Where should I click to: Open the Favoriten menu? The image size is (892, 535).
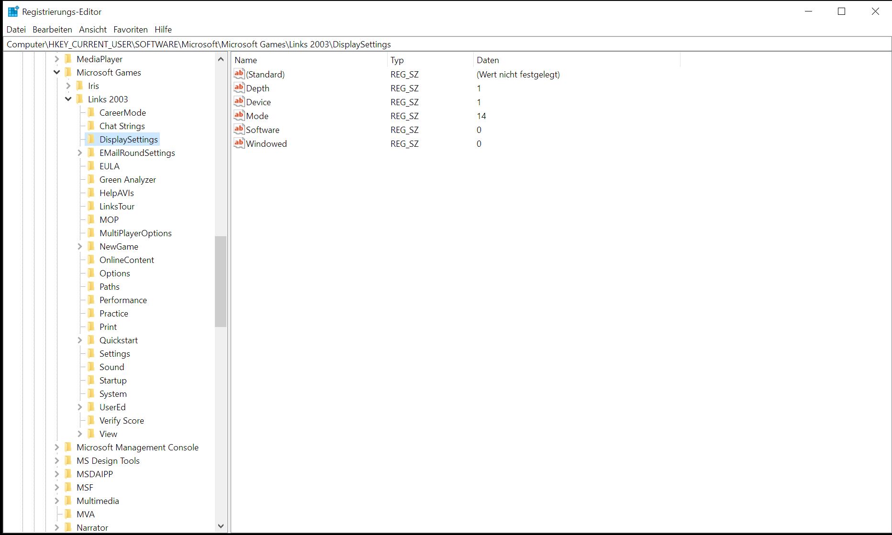(130, 29)
